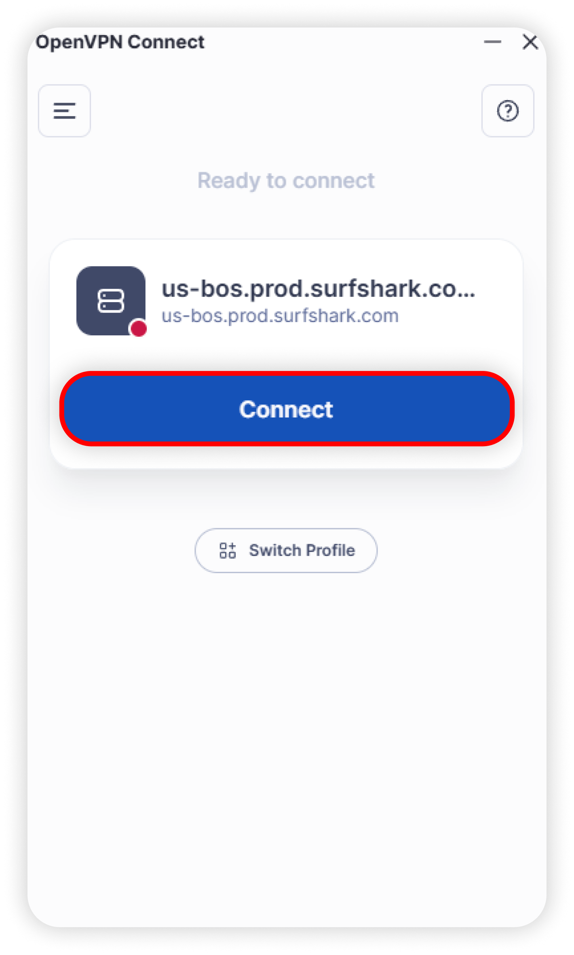Open the hamburger menu
The image size is (574, 955).
(64, 111)
